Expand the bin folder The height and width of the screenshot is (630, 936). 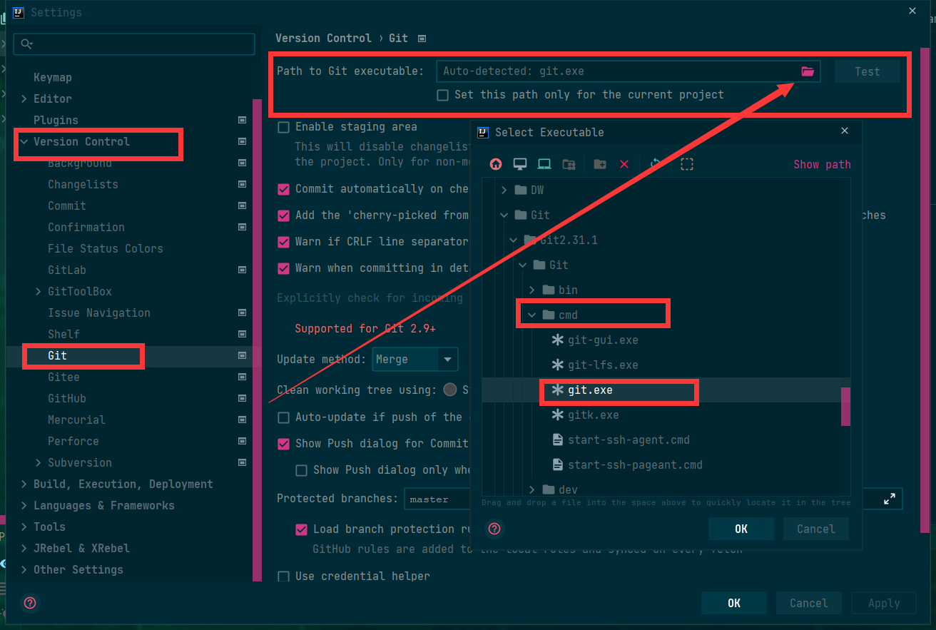click(x=532, y=290)
